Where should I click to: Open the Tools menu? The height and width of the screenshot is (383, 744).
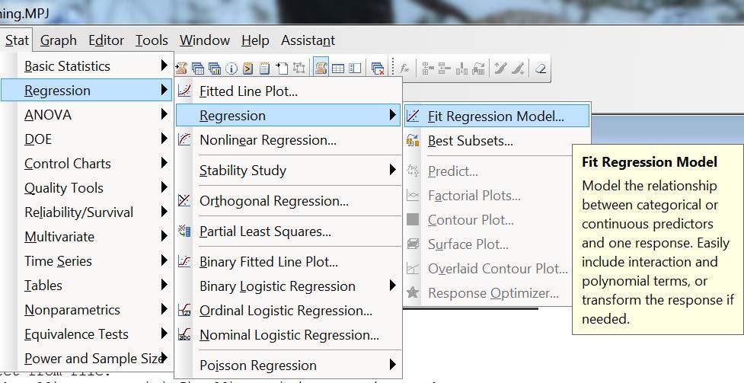pyautogui.click(x=152, y=40)
